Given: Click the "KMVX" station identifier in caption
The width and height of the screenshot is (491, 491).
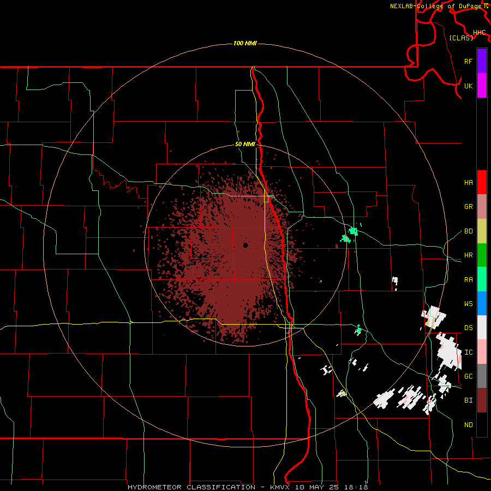Looking at the screenshot, I should (282, 487).
